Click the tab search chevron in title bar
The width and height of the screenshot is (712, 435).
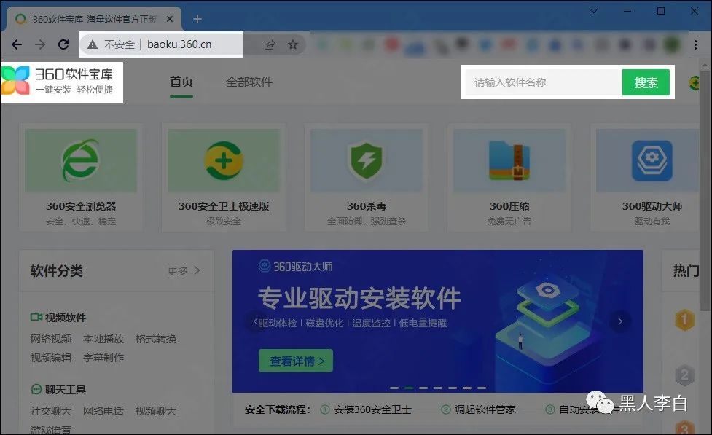(x=594, y=11)
